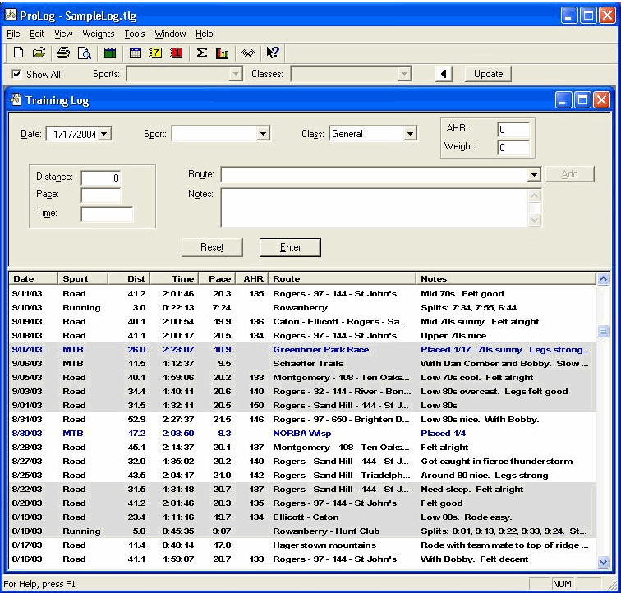Screen dimensions: 621x593
Task: Click the Dist column header
Action: click(129, 279)
